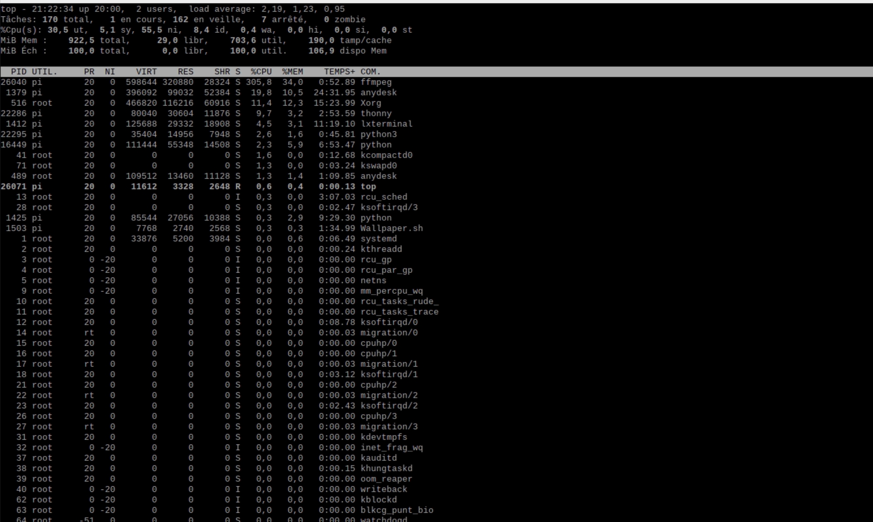The height and width of the screenshot is (522, 873).
Task: Select the lxterminal command entry
Action: (387, 124)
